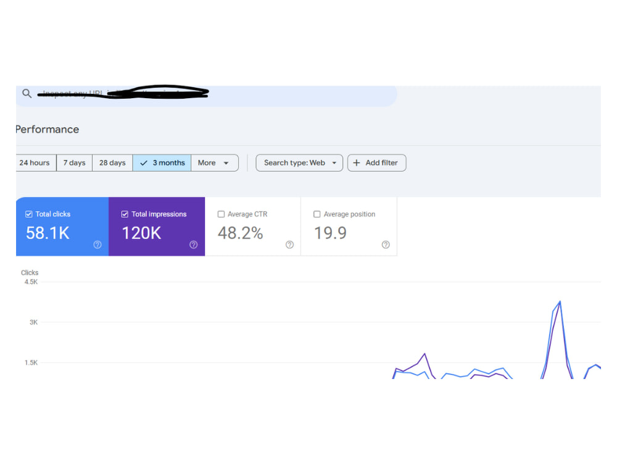
Task: Click the Clicks axis label
Action: [x=30, y=272]
